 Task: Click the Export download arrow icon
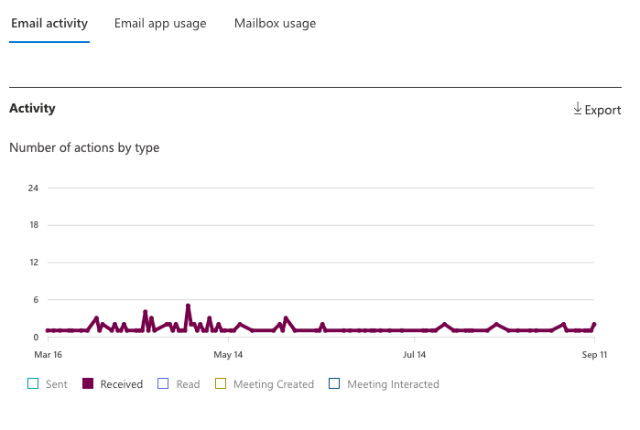[x=577, y=109]
